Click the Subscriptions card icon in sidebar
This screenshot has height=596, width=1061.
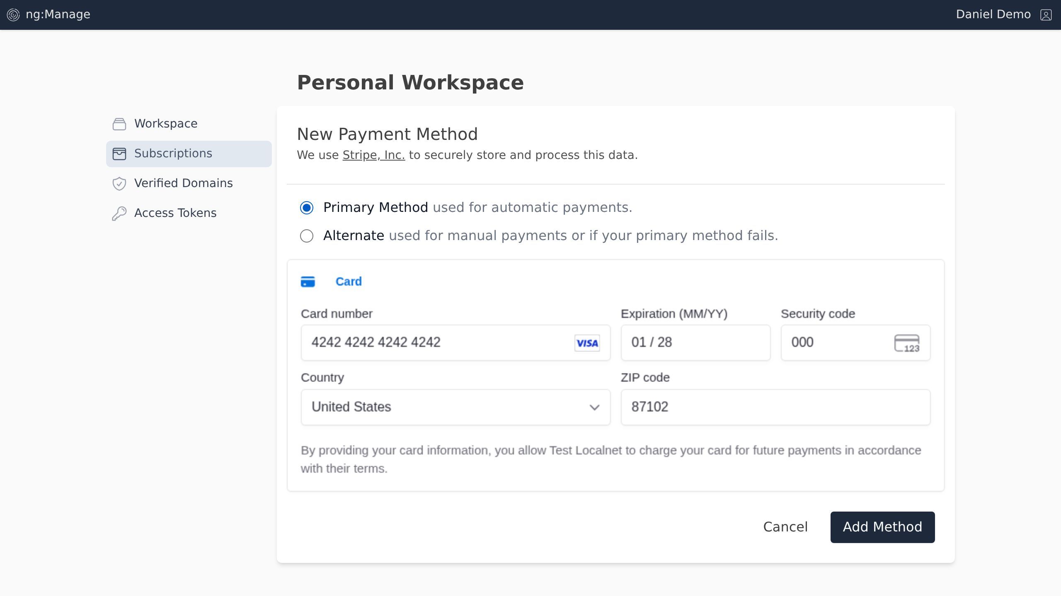pyautogui.click(x=119, y=154)
